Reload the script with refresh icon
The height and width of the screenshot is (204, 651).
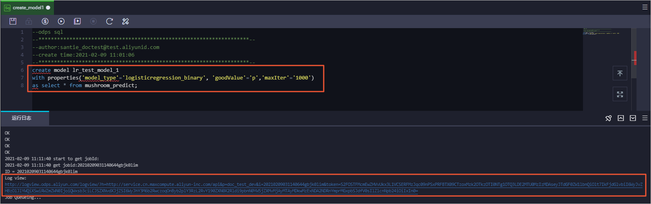pos(110,21)
